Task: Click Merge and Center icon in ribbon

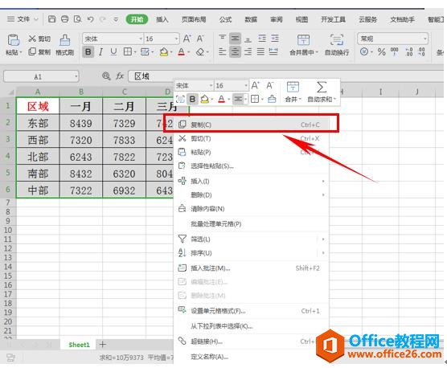Action: [x=303, y=40]
